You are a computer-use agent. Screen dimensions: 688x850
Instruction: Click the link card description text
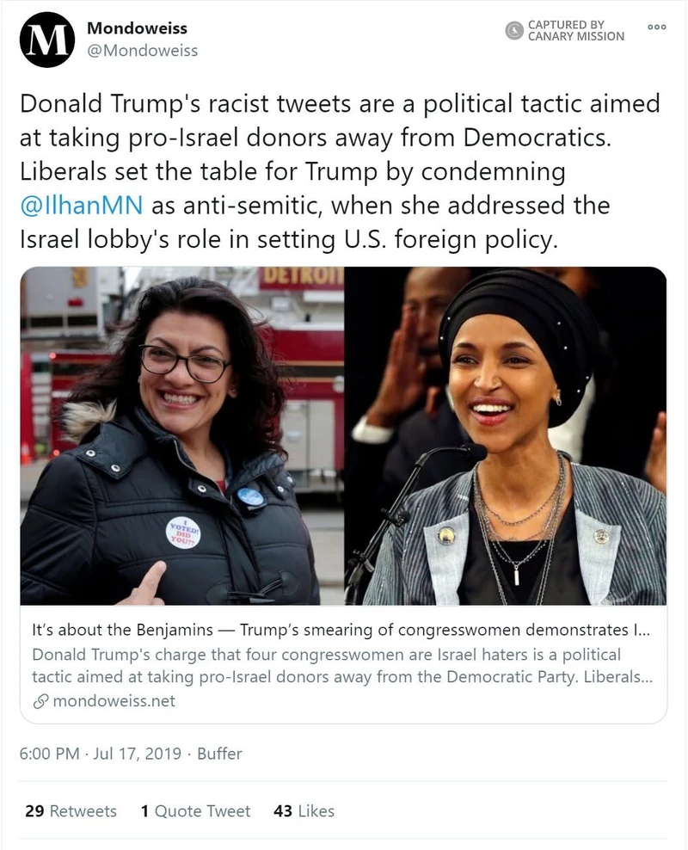click(x=341, y=666)
